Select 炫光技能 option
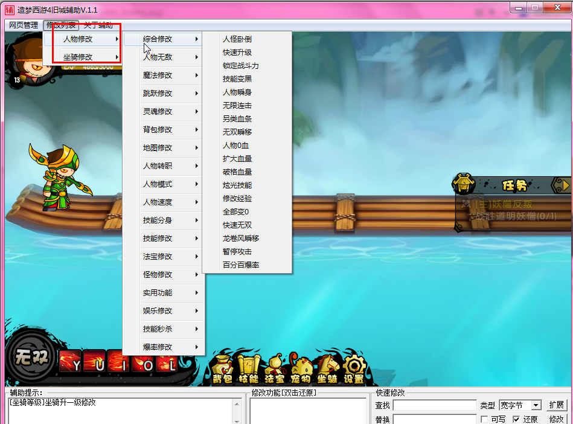Screen dimensions: 573x424 click(248, 185)
